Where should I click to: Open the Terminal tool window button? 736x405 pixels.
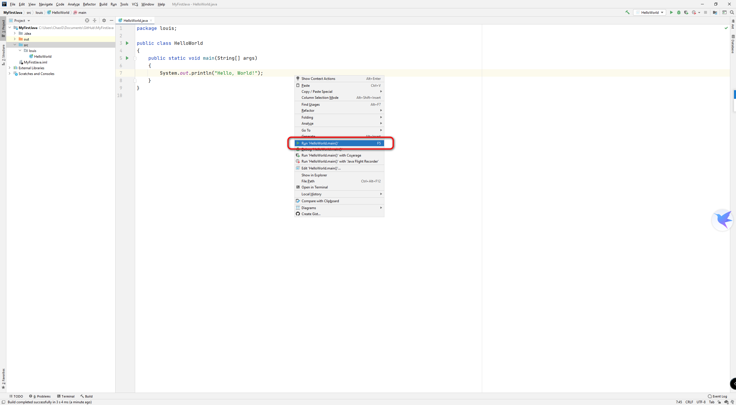click(66, 396)
